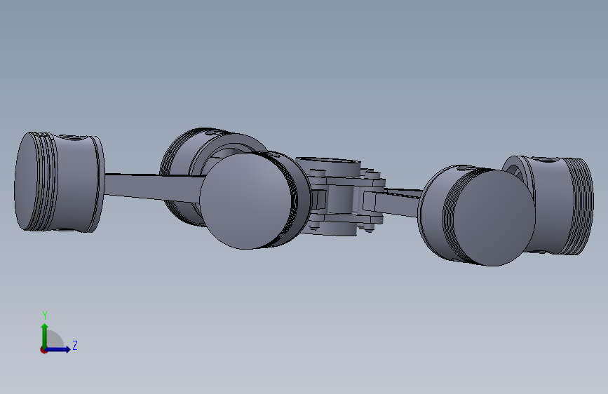Image resolution: width=608 pixels, height=394 pixels.
Task: Select the short connecting rod on right
Action: coord(400,202)
